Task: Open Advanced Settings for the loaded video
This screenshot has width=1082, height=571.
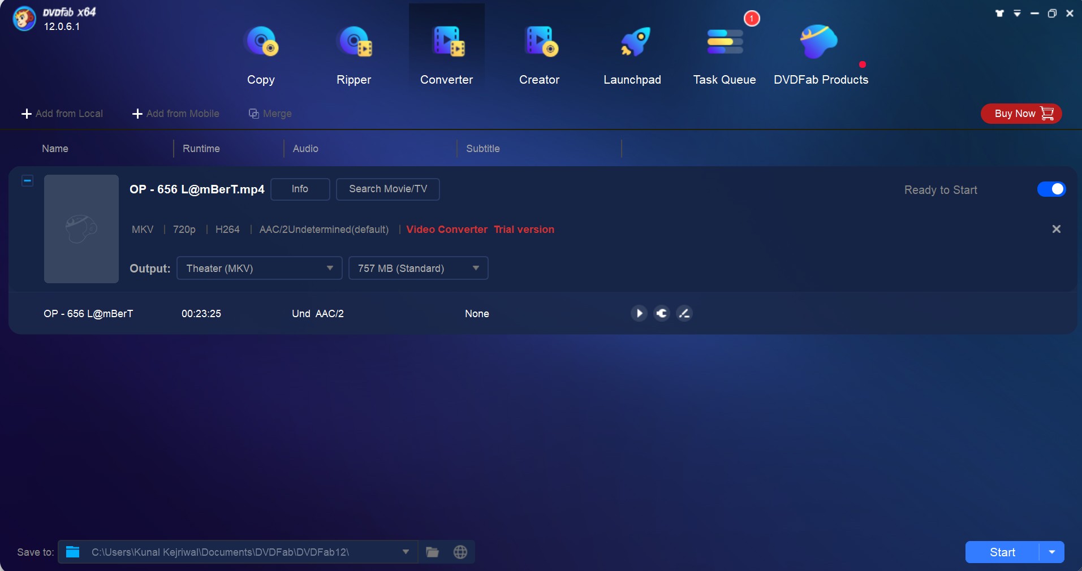Action: tap(661, 313)
